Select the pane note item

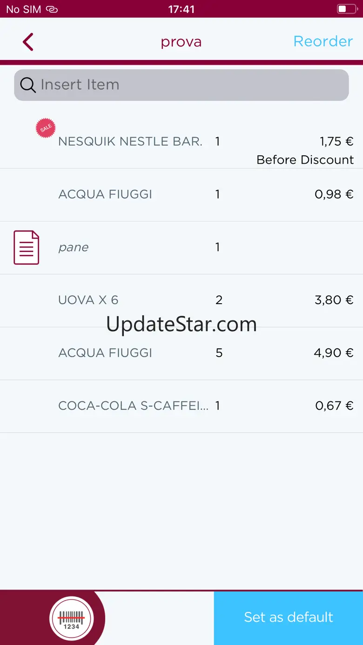(74, 247)
